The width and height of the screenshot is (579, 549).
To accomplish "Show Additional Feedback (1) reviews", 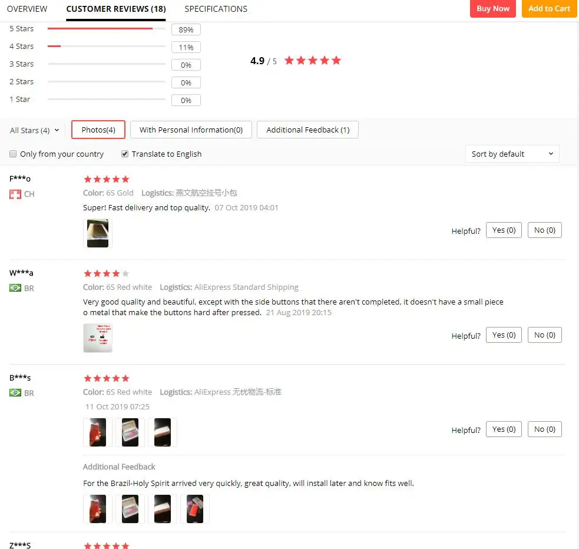I will (x=307, y=130).
